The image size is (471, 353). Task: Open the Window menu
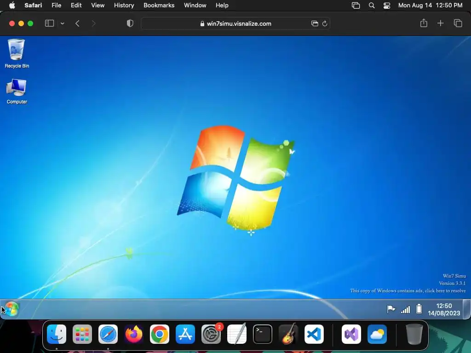pyautogui.click(x=195, y=5)
